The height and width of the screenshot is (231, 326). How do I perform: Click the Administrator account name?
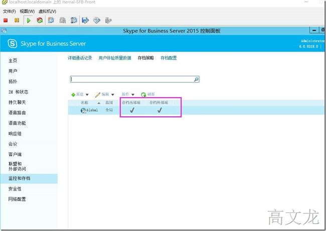[x=313, y=41]
